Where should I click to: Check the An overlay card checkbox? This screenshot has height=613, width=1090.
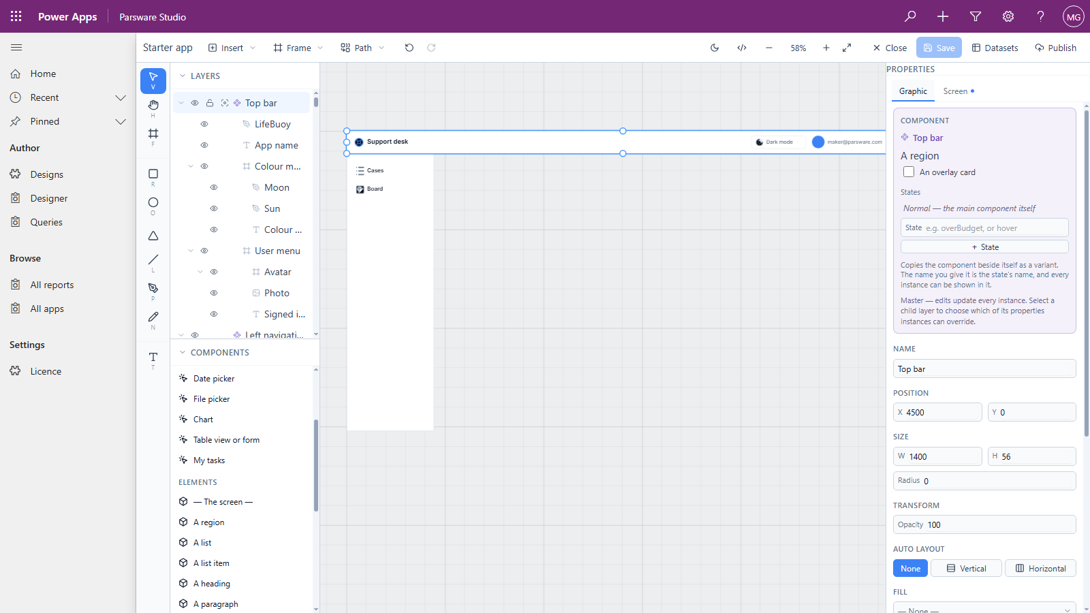[909, 172]
